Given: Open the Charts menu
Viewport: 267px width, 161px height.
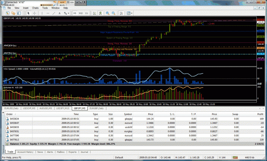Looking at the screenshot, I should (x=35, y=8).
